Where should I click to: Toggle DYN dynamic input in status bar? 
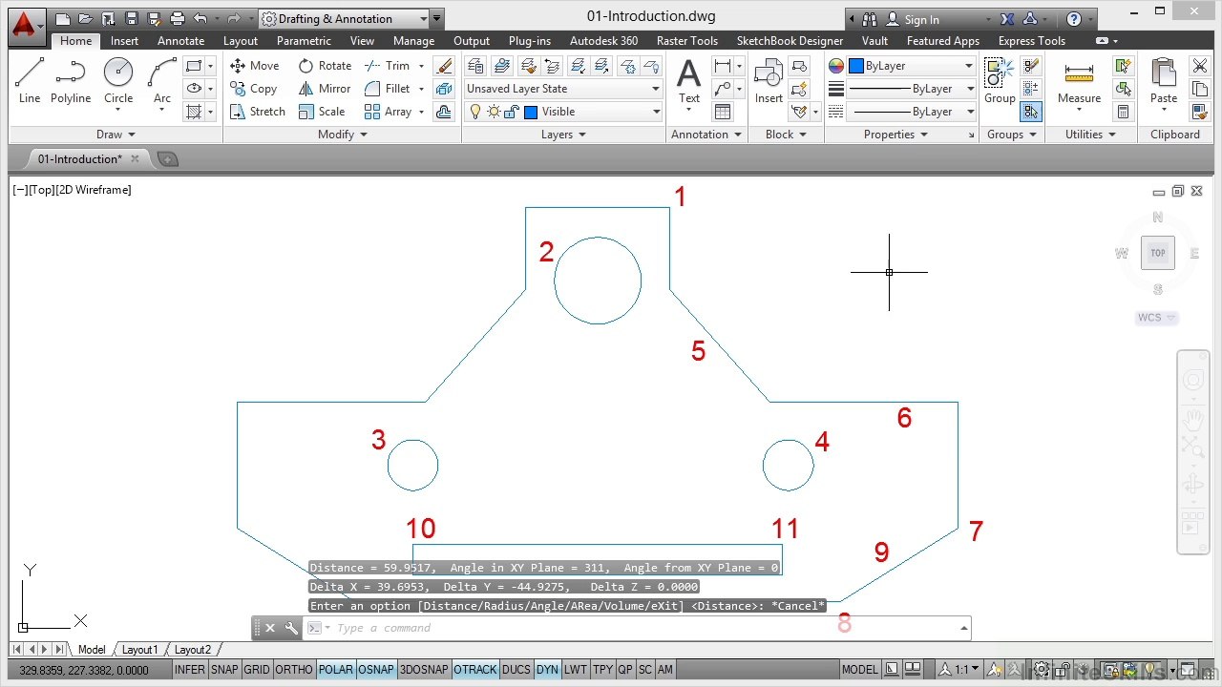click(x=547, y=670)
